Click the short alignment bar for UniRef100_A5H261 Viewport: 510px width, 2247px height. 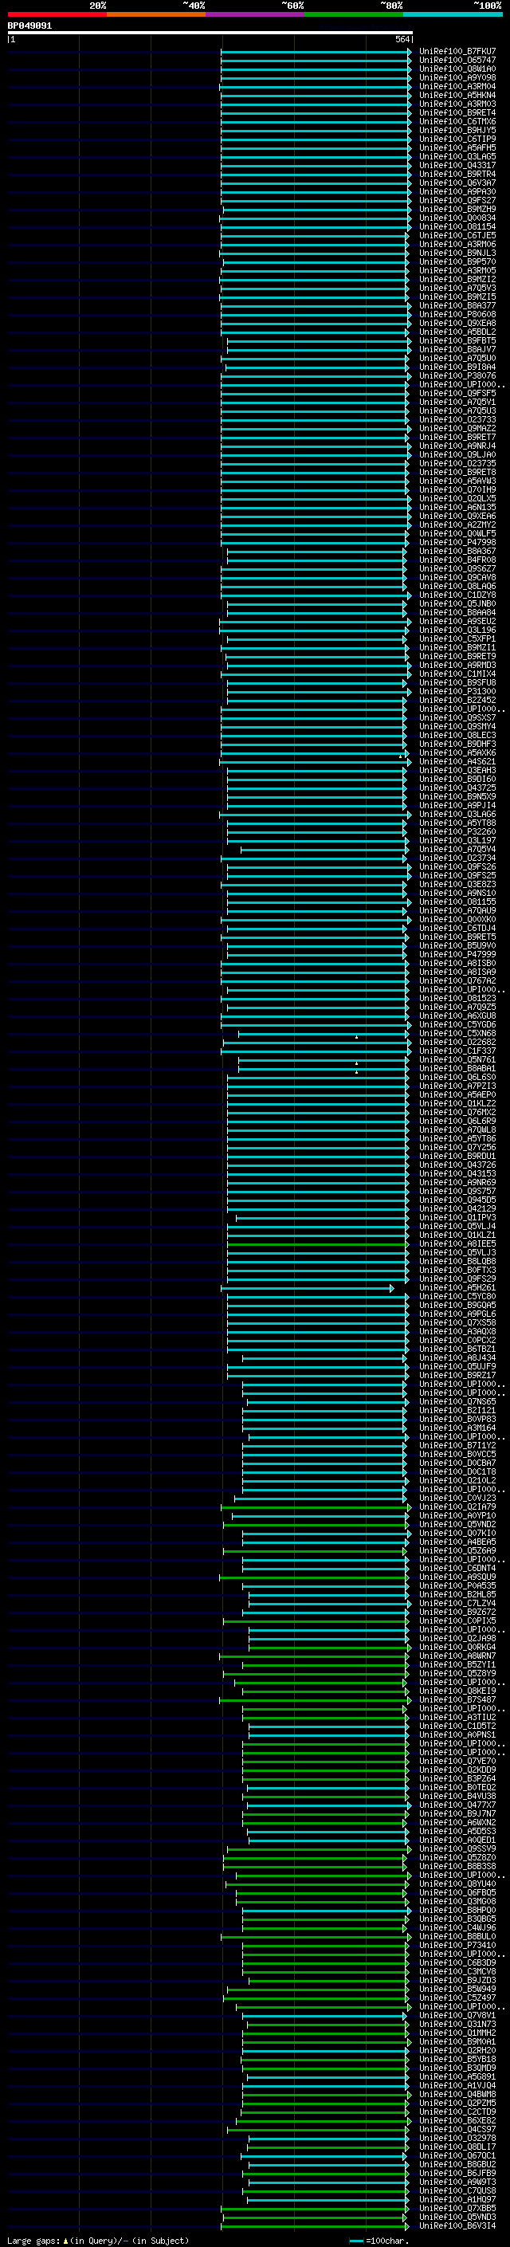tap(307, 1288)
